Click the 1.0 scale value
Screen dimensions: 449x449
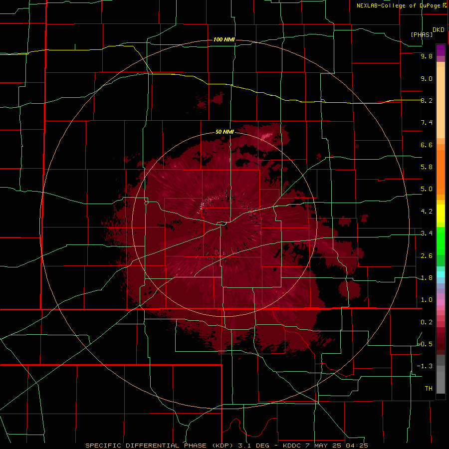[x=427, y=300]
